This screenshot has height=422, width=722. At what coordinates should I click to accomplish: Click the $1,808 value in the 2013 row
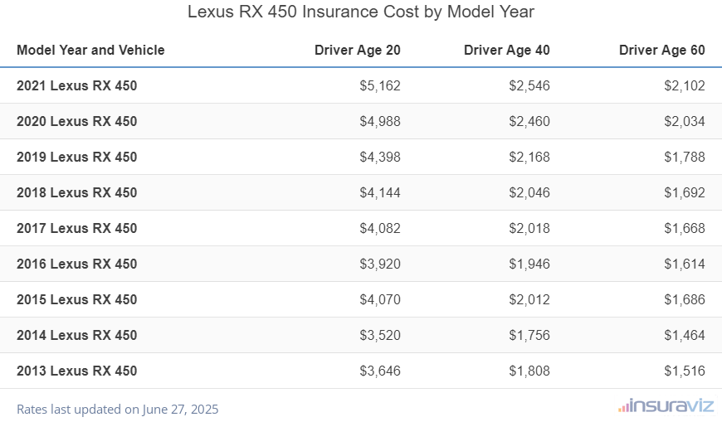[x=529, y=371]
